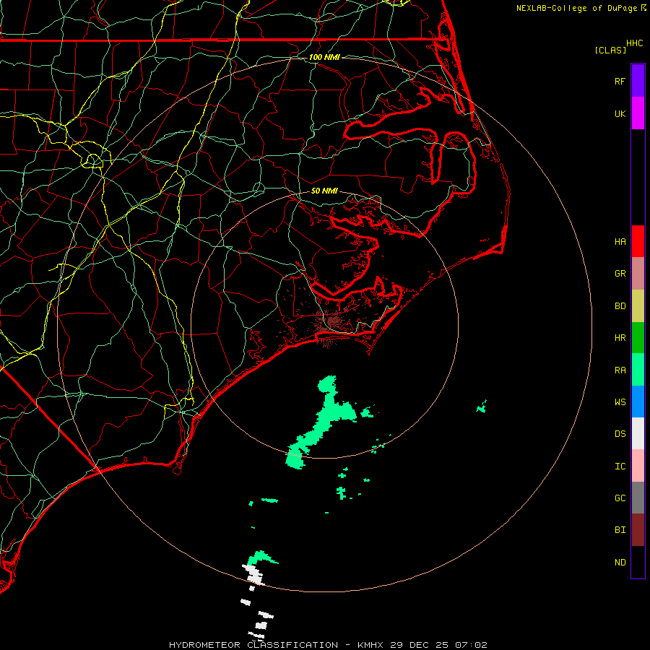Image resolution: width=650 pixels, height=650 pixels.
Task: Click the IC pink legend swatch
Action: tap(638, 466)
